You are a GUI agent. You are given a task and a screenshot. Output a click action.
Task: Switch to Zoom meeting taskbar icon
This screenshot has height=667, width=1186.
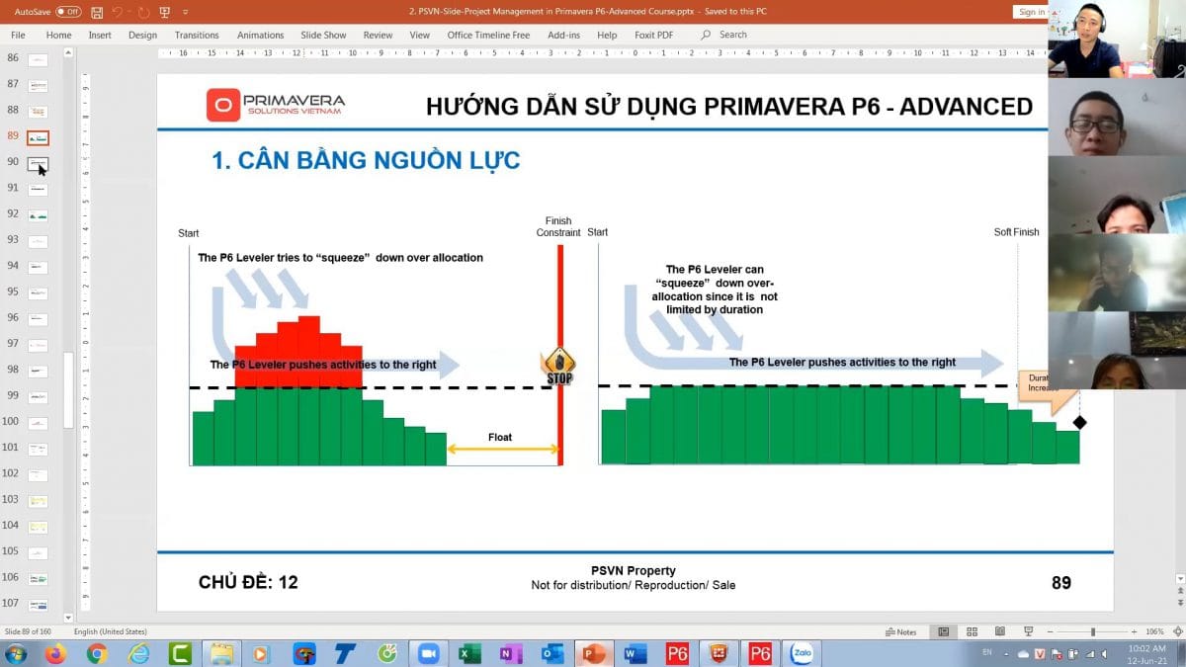[428, 653]
